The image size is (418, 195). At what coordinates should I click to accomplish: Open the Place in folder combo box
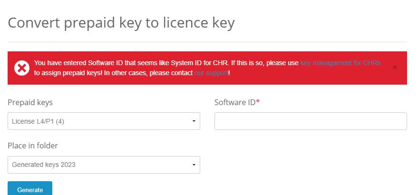point(104,165)
